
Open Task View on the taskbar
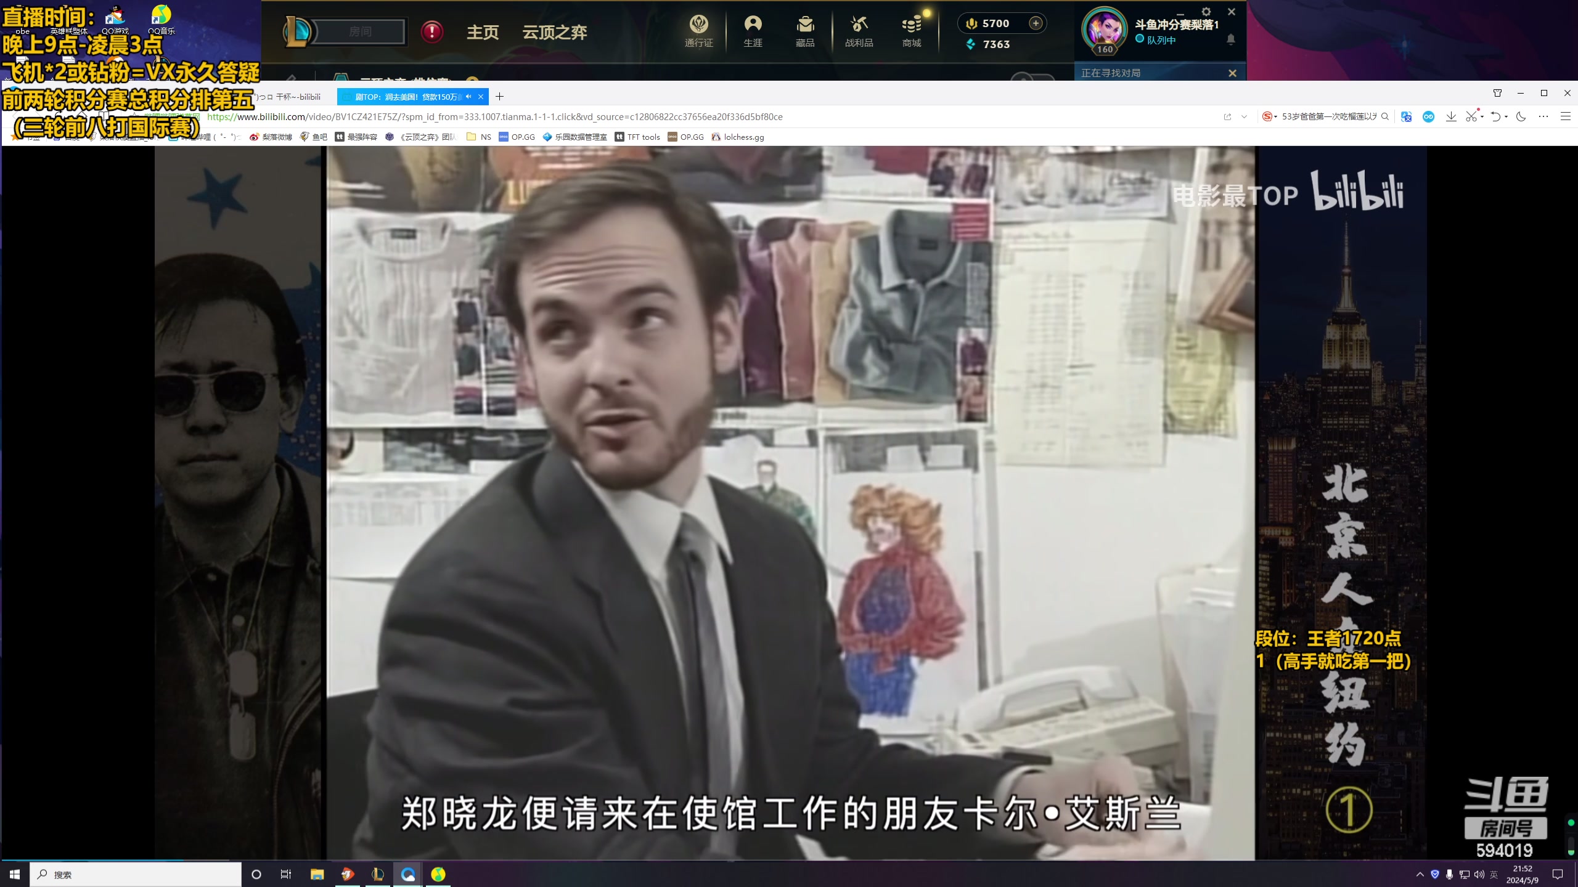tap(285, 874)
